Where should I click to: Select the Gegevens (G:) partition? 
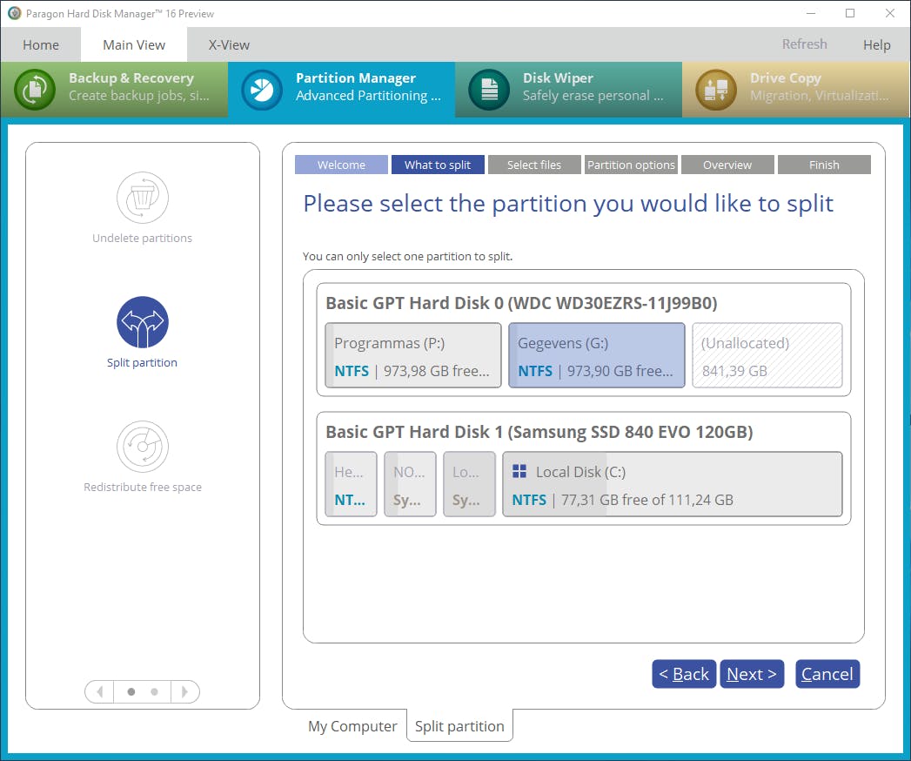pyautogui.click(x=597, y=355)
